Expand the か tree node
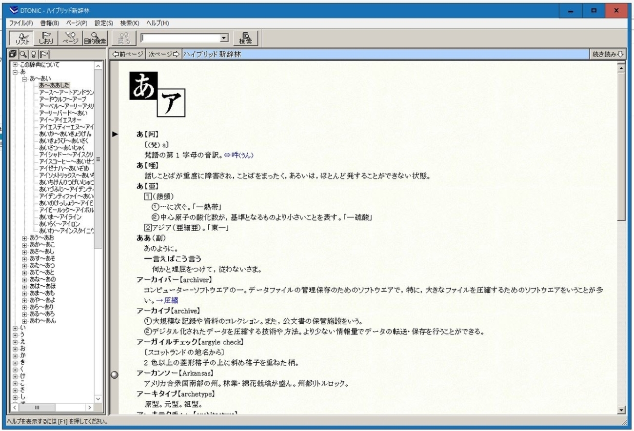 (x=15, y=355)
